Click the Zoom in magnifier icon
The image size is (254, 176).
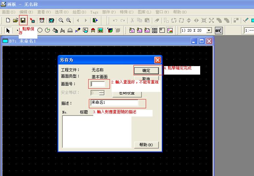pos(69,20)
